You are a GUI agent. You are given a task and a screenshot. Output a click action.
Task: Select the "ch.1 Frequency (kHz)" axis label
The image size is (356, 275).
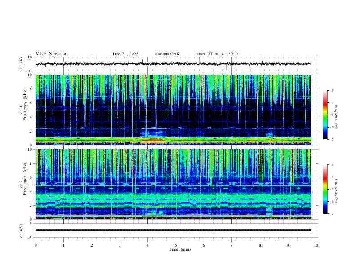click(23, 105)
